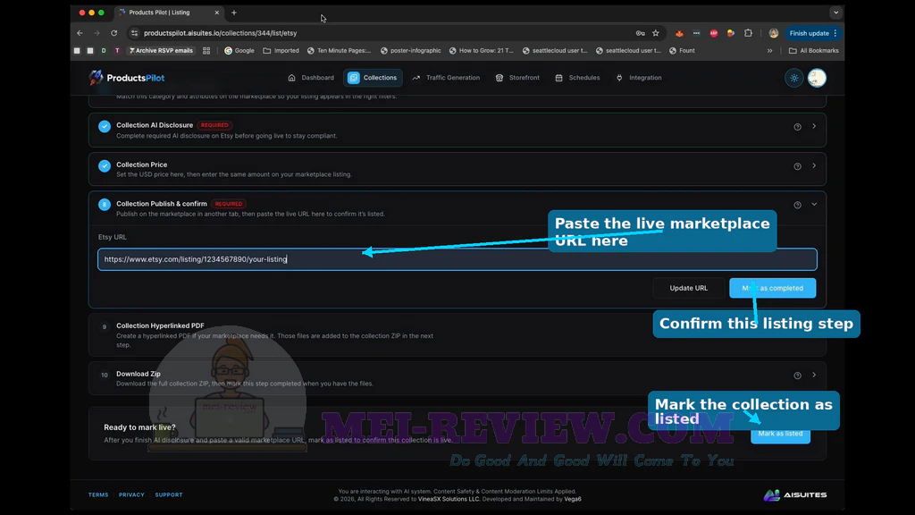Click the step 10 number badge
The image size is (915, 515).
click(105, 375)
